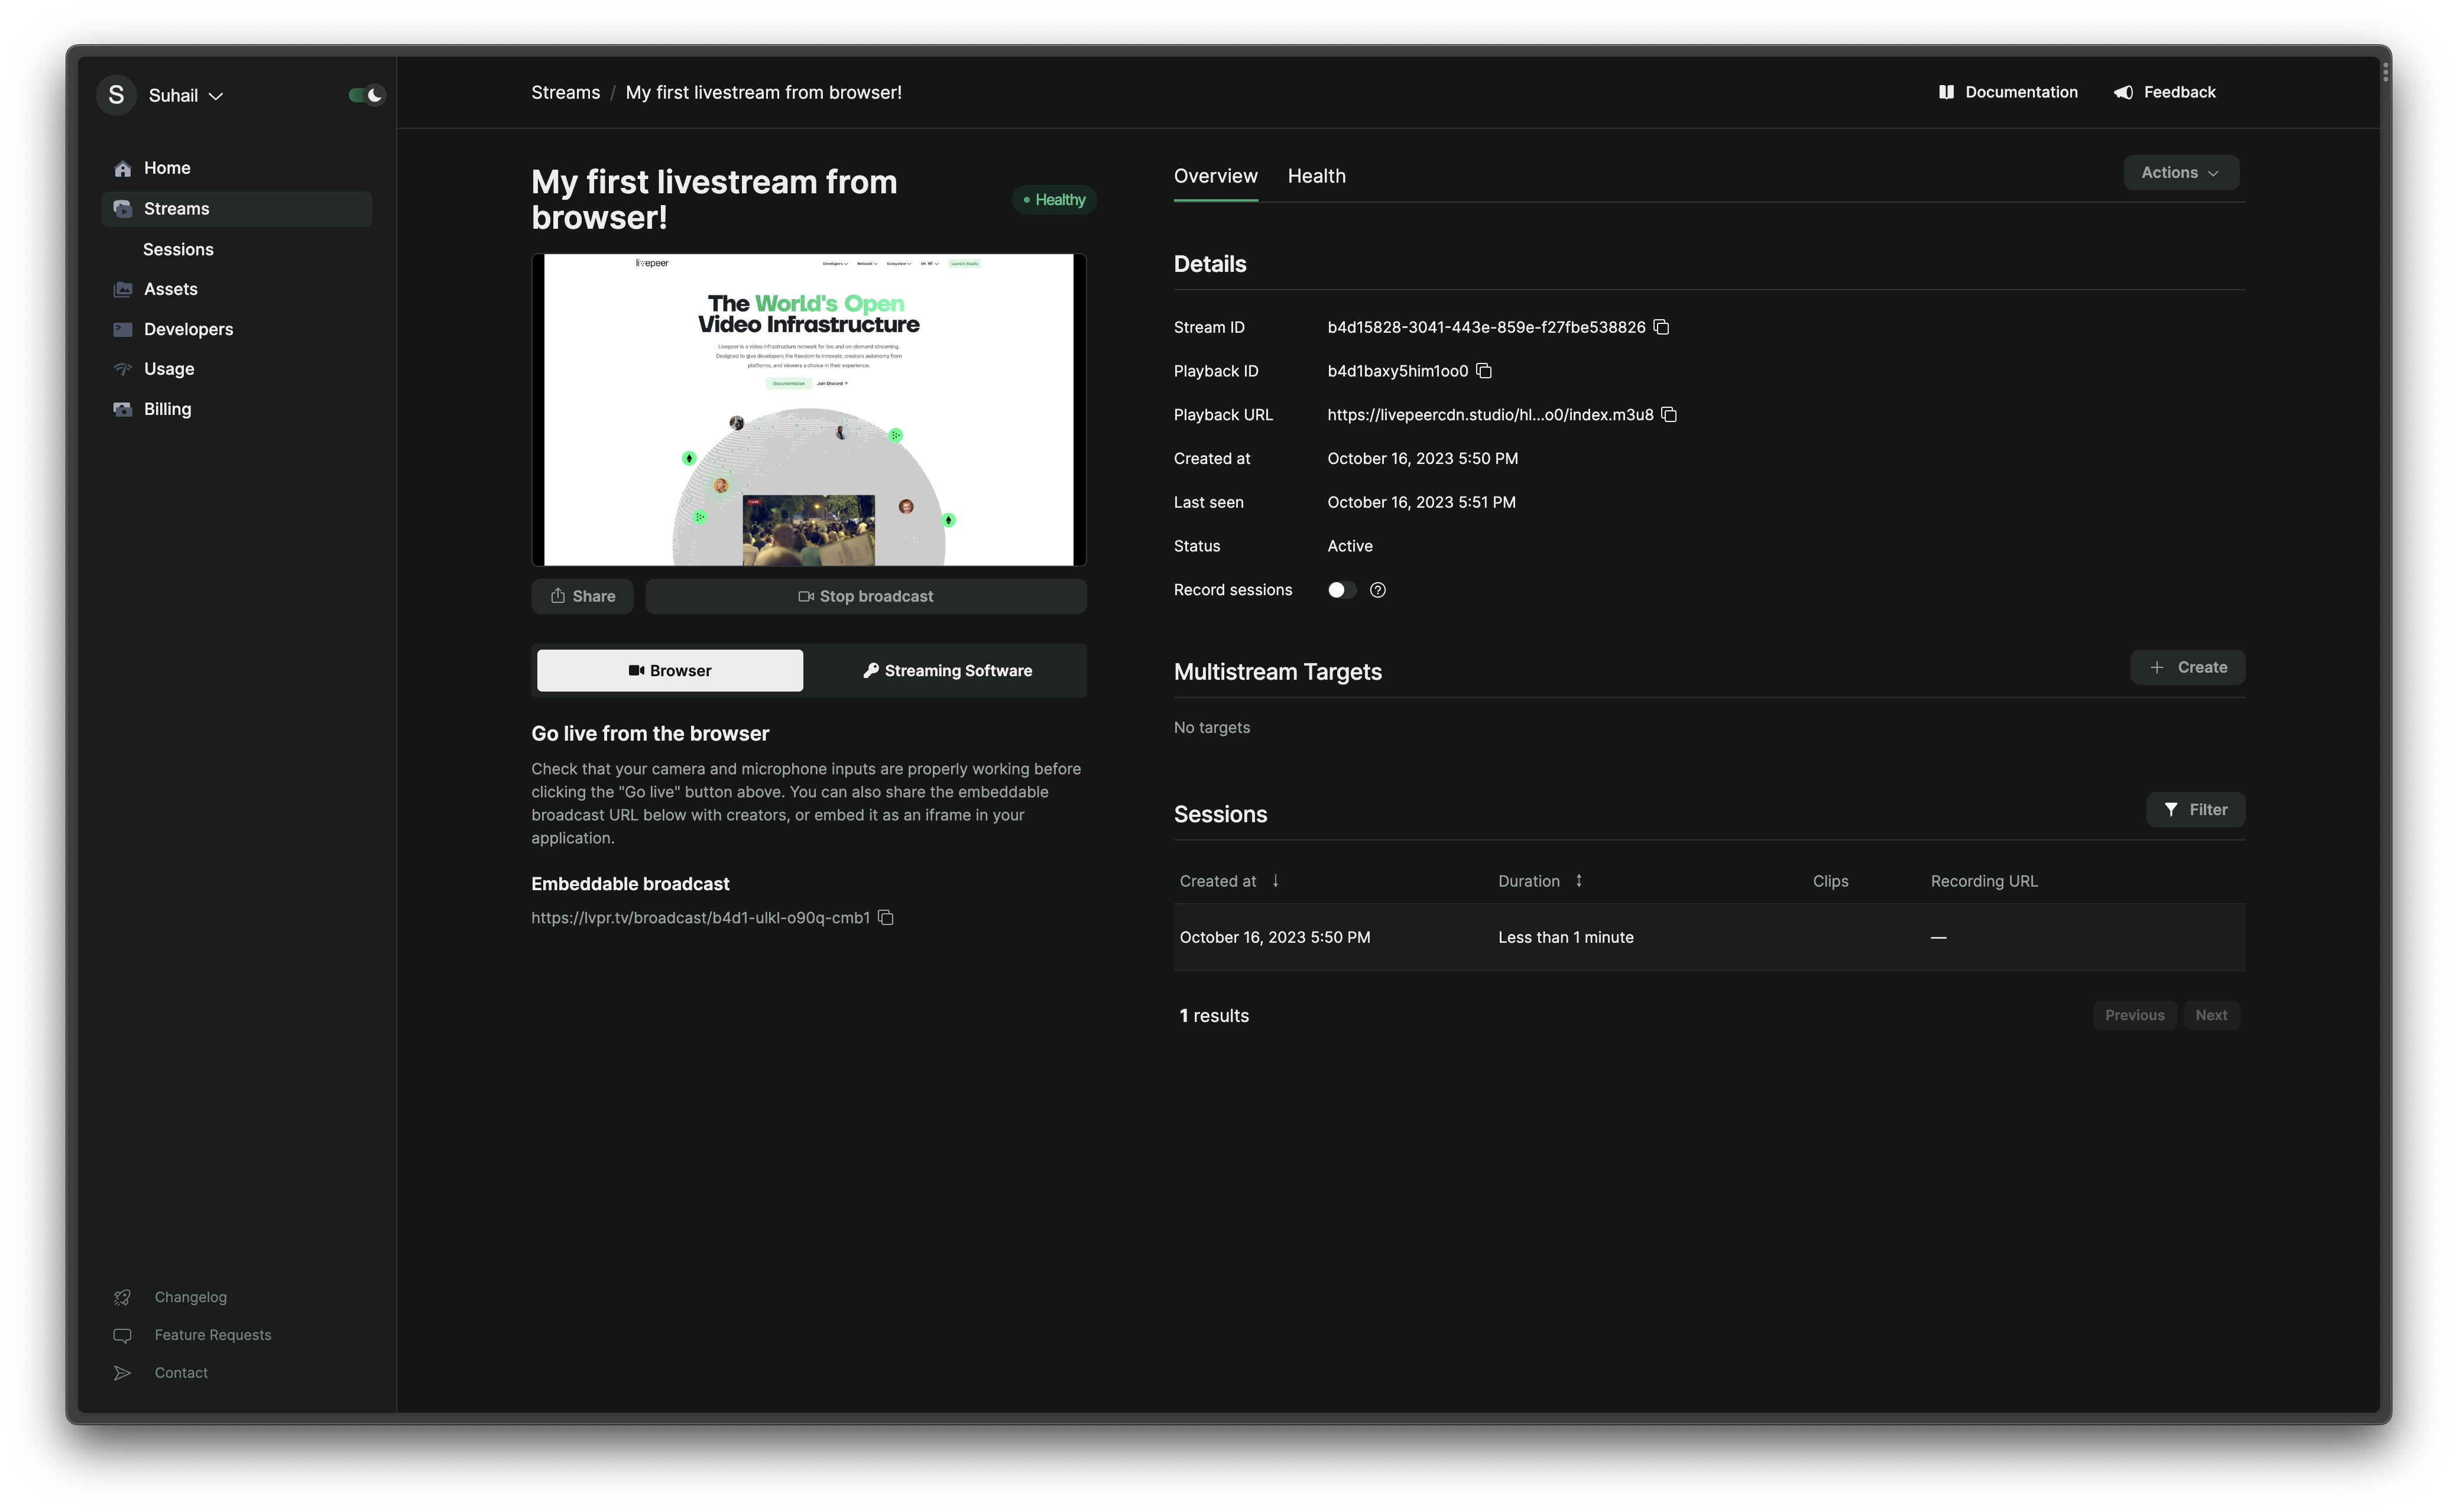Open the Streams section in the sidebar
The width and height of the screenshot is (2458, 1512).
click(176, 208)
